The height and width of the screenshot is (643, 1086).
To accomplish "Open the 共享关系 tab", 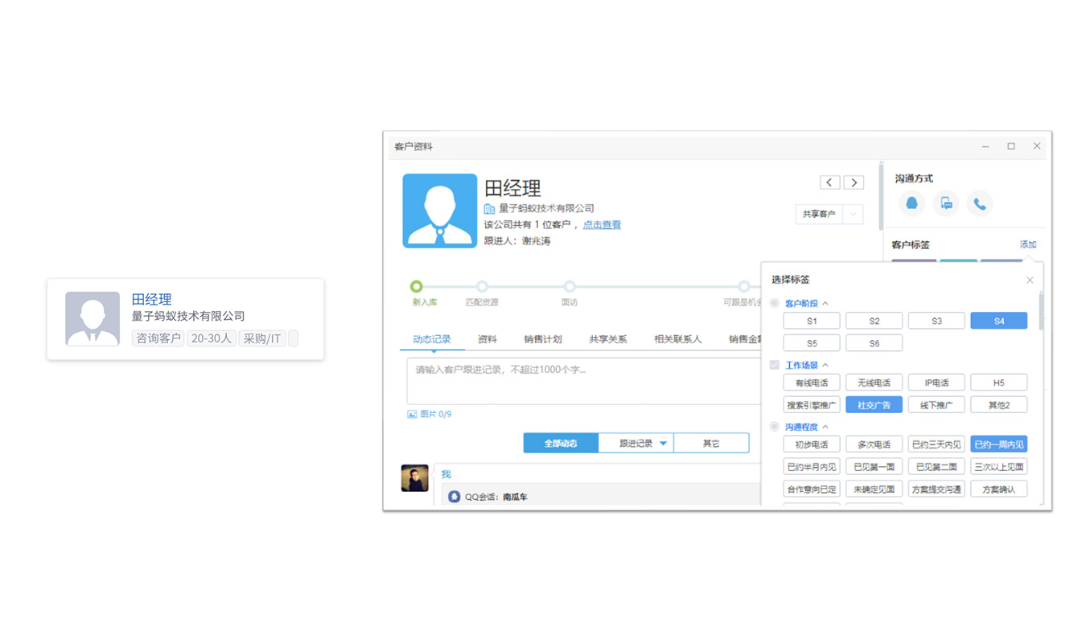I will coord(608,339).
